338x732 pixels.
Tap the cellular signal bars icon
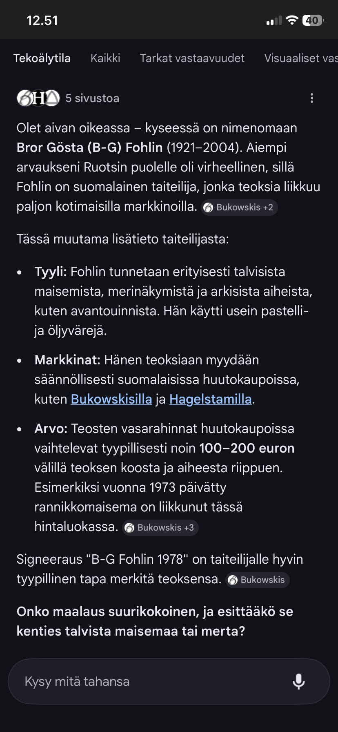pyautogui.click(x=273, y=19)
